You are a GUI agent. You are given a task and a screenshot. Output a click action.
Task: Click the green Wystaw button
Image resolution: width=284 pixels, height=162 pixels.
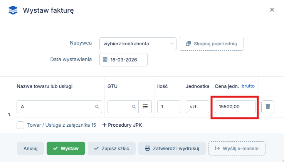[66, 148]
